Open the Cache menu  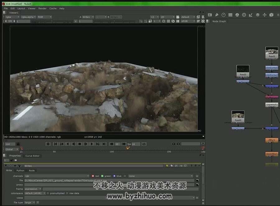(53, 8)
